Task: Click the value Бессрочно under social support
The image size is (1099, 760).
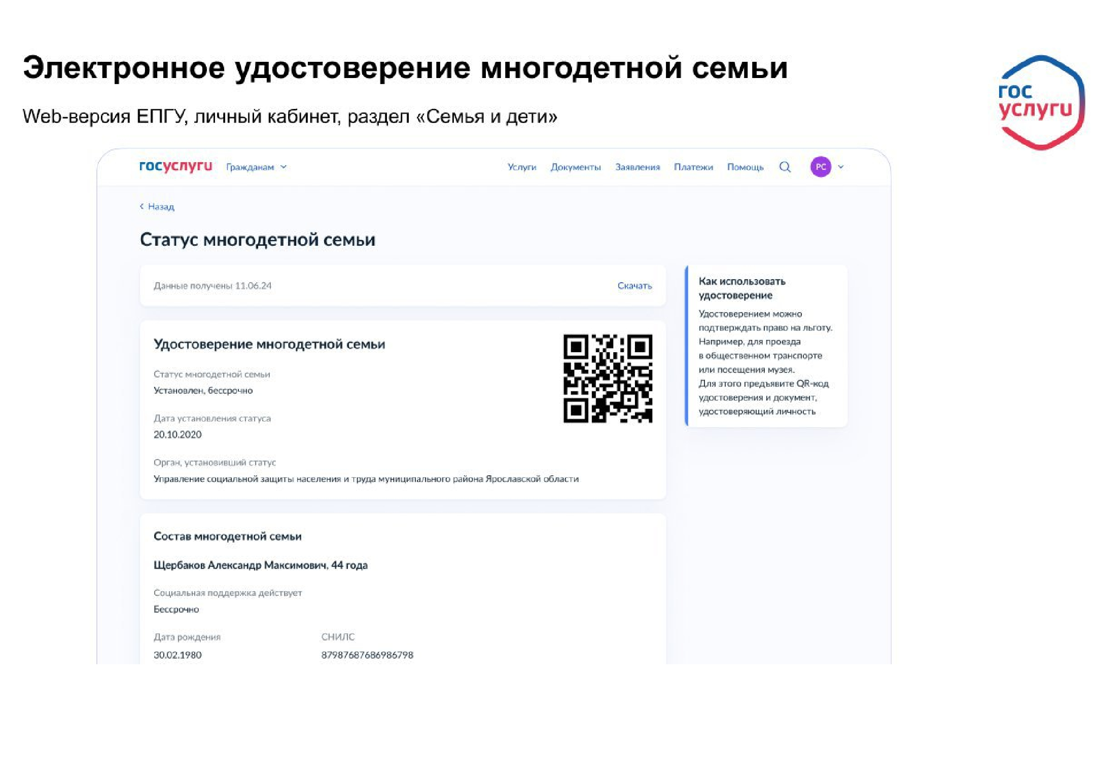Action: click(176, 610)
